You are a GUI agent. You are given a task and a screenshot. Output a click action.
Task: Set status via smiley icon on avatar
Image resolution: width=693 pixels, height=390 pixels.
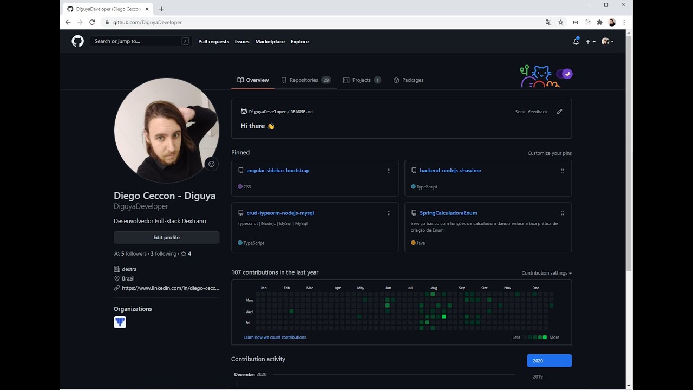[211, 164]
